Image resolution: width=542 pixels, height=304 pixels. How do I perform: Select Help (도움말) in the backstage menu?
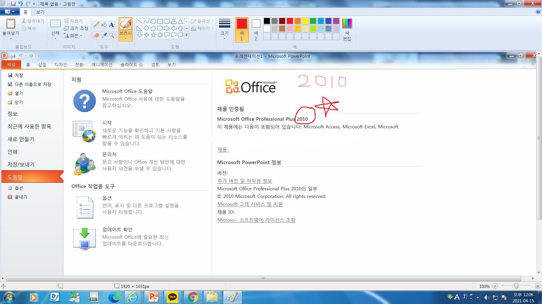32,177
